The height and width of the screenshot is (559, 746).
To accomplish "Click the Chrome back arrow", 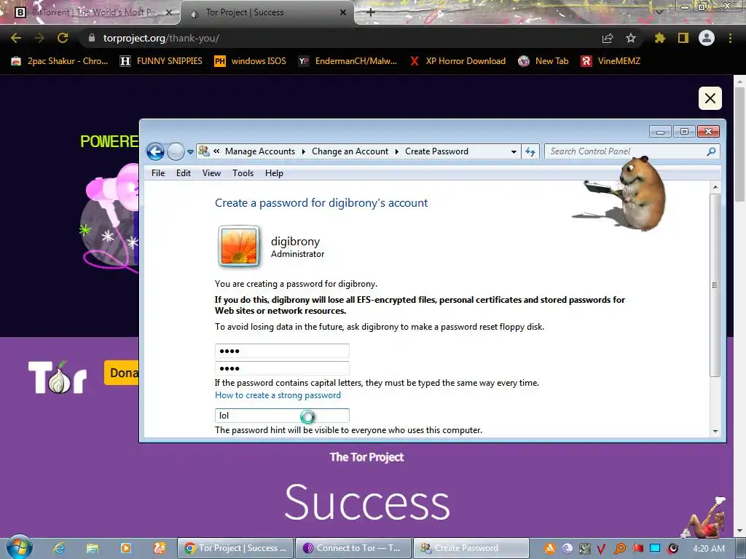I will pos(16,38).
